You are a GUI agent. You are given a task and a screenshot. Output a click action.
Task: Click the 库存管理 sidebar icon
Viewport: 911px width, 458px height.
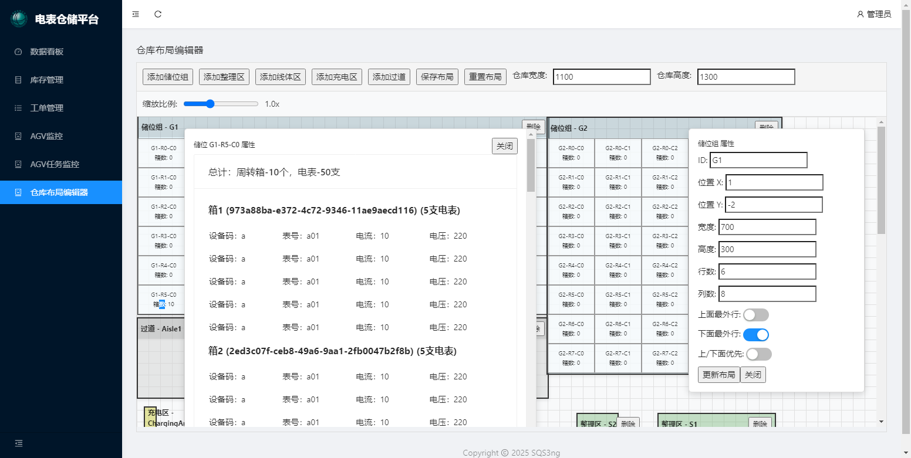pos(18,80)
